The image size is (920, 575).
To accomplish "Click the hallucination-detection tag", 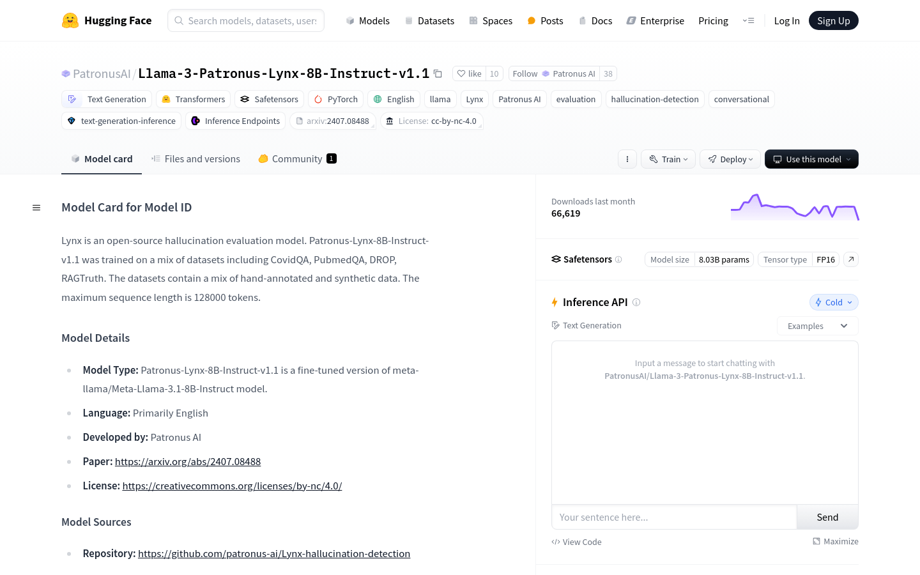I will (x=655, y=99).
